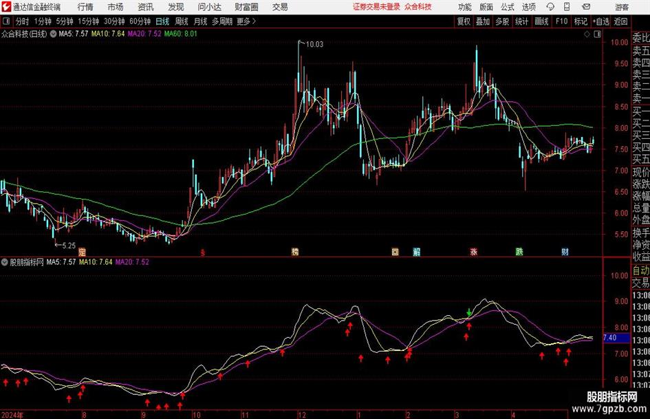650x419 pixels.
Task: Toggle the side panel icon left of 分时
Action: [6, 21]
